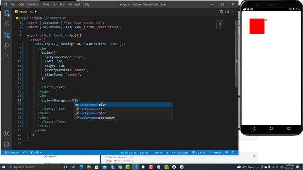303x170 pixels.
Task: Show hidden system tray icons
Action: (258, 167)
